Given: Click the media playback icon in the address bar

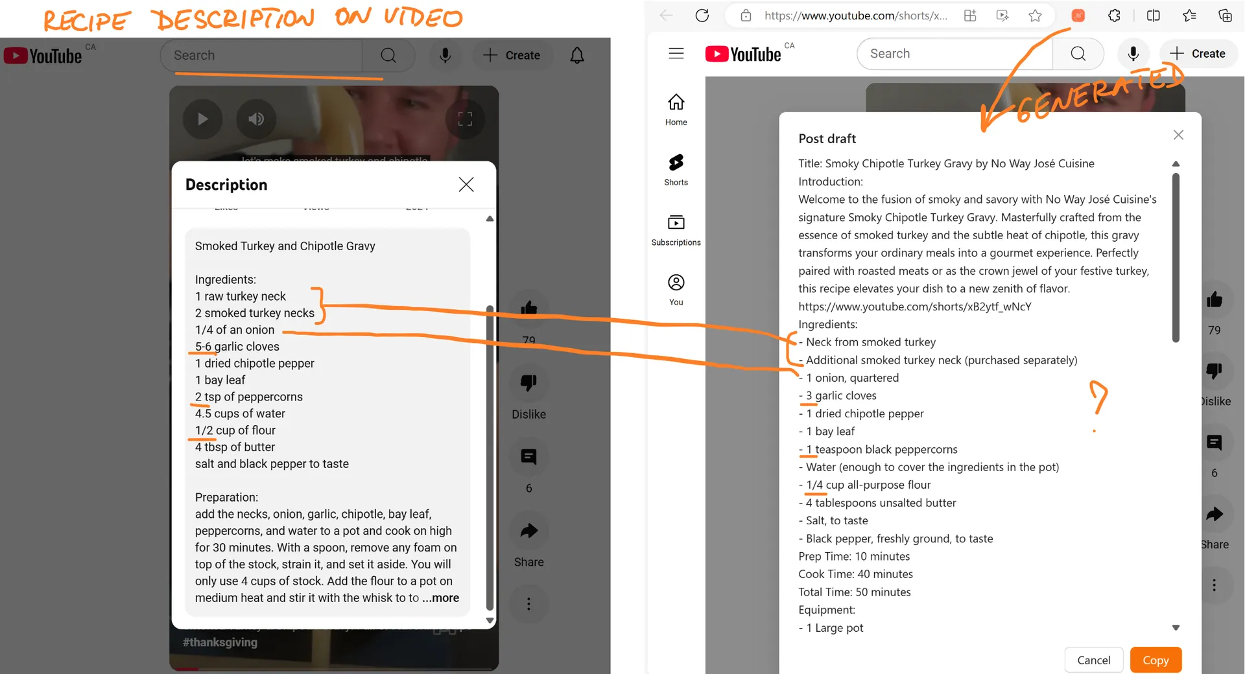Looking at the screenshot, I should (1002, 16).
